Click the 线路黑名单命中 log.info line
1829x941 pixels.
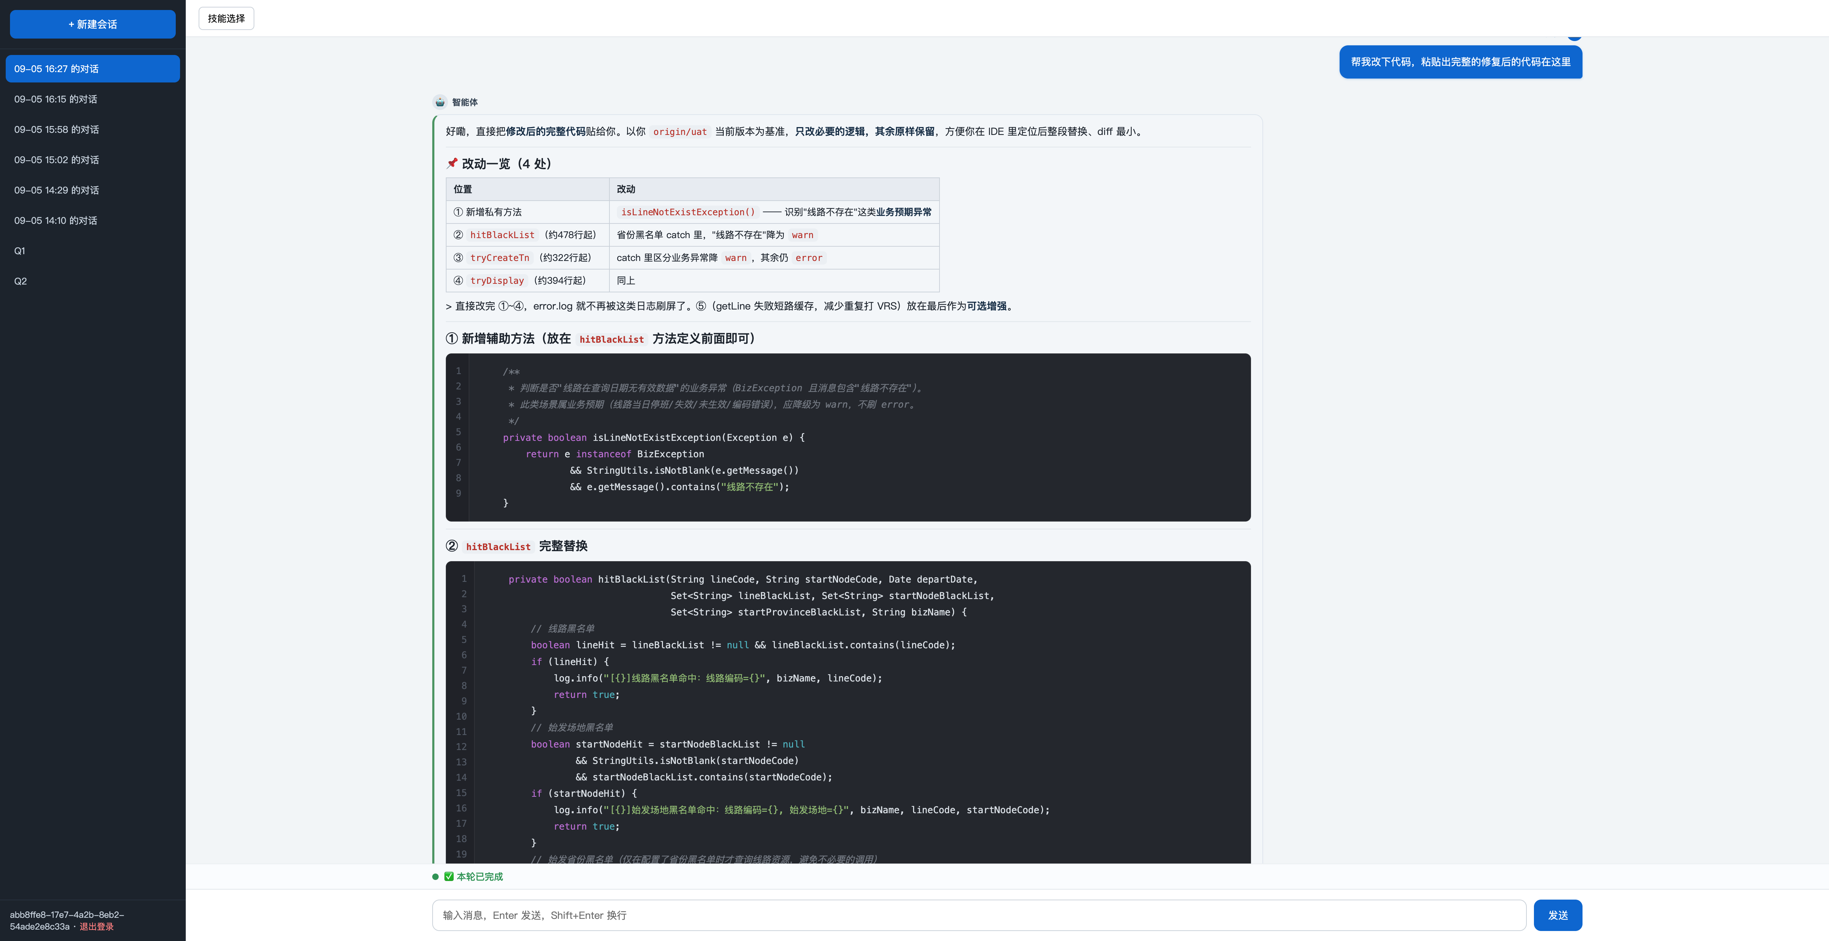point(718,678)
